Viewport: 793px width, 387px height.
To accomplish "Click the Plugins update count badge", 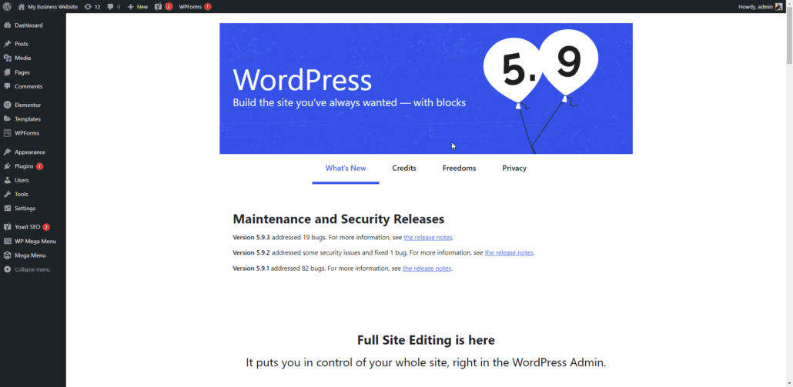I will 39,166.
